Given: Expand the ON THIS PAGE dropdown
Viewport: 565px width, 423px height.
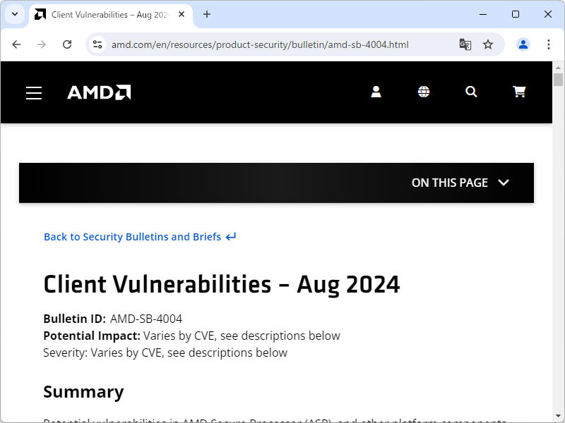Looking at the screenshot, I should [x=460, y=183].
